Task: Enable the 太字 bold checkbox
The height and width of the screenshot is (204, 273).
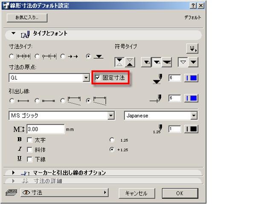Action: tap(29, 140)
